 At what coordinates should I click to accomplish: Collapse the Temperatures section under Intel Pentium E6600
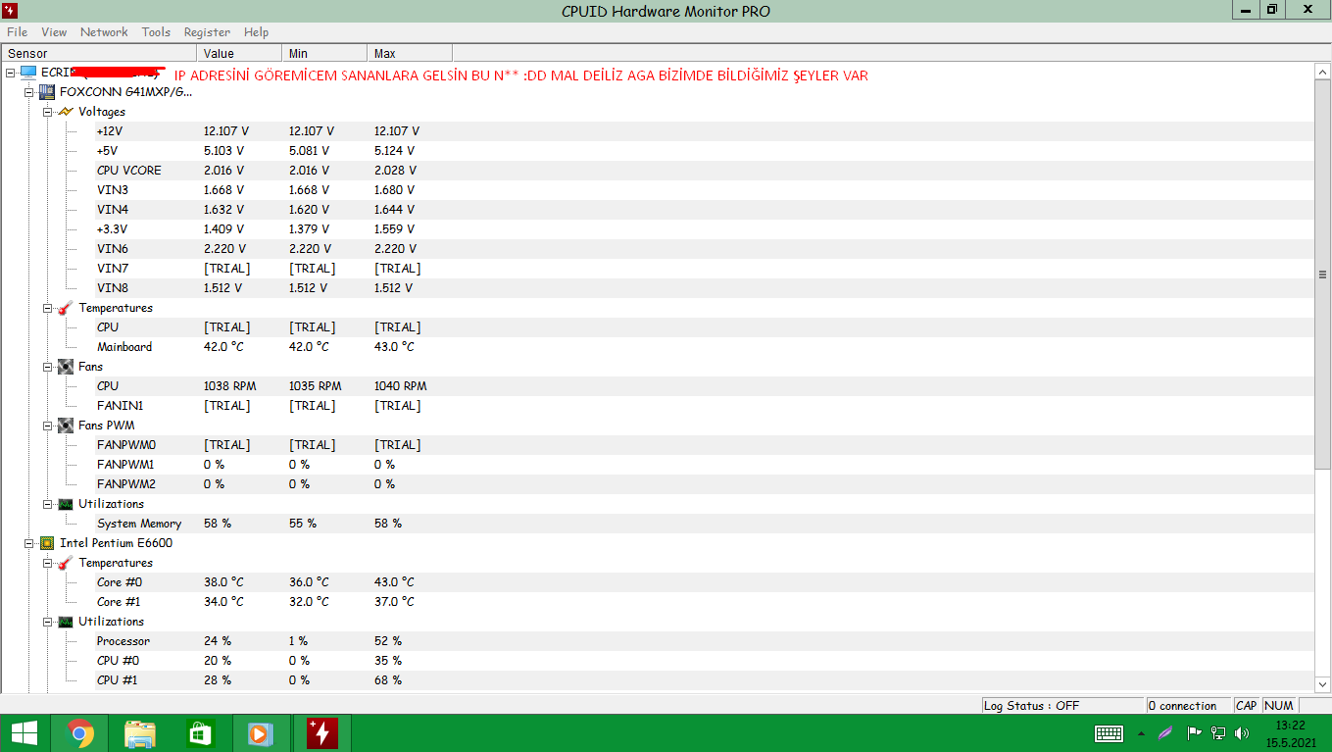pos(48,563)
